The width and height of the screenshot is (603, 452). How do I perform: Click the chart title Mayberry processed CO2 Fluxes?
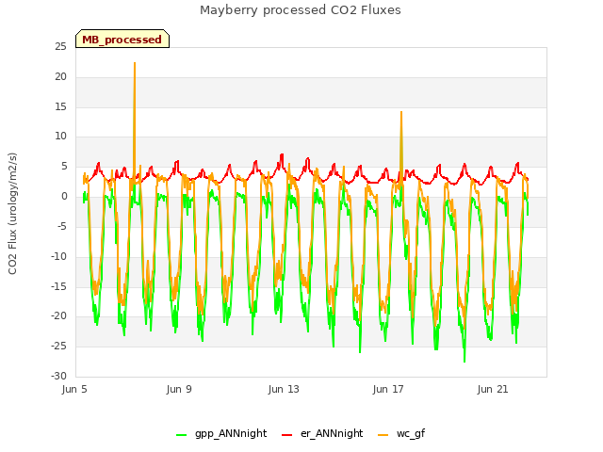pyautogui.click(x=301, y=10)
